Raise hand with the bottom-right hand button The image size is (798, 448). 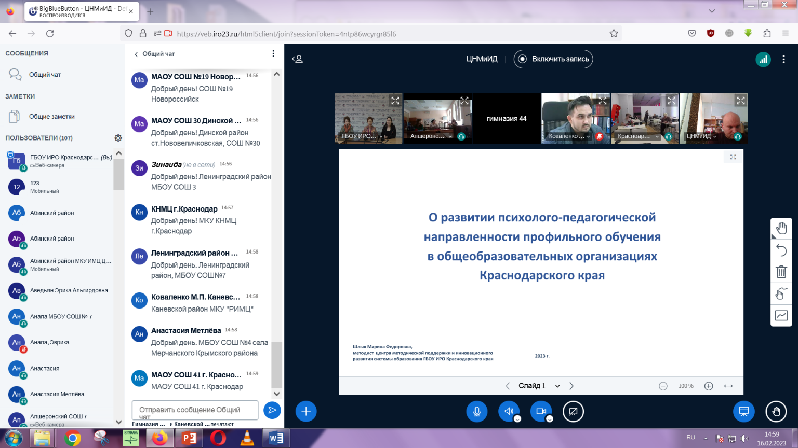pyautogui.click(x=776, y=411)
